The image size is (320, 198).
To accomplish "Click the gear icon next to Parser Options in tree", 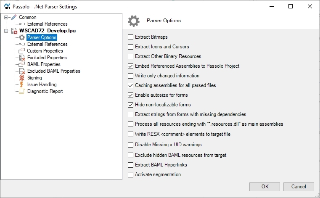I will coord(22,37).
